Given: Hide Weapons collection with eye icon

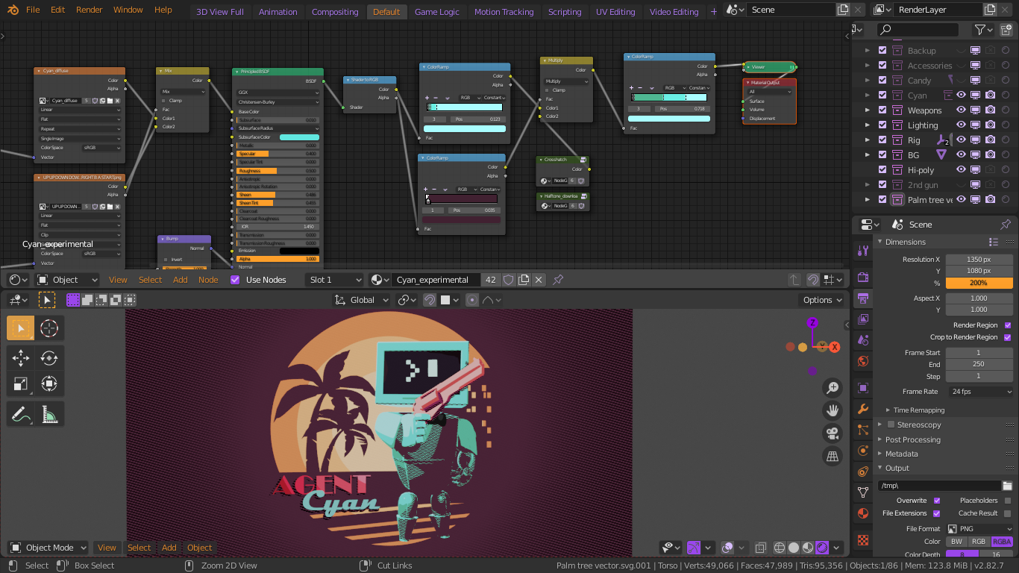Looking at the screenshot, I should click(x=961, y=110).
